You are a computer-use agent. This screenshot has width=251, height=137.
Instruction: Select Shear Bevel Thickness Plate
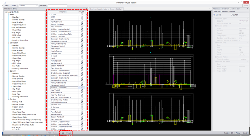pyautogui.click(x=23, y=125)
